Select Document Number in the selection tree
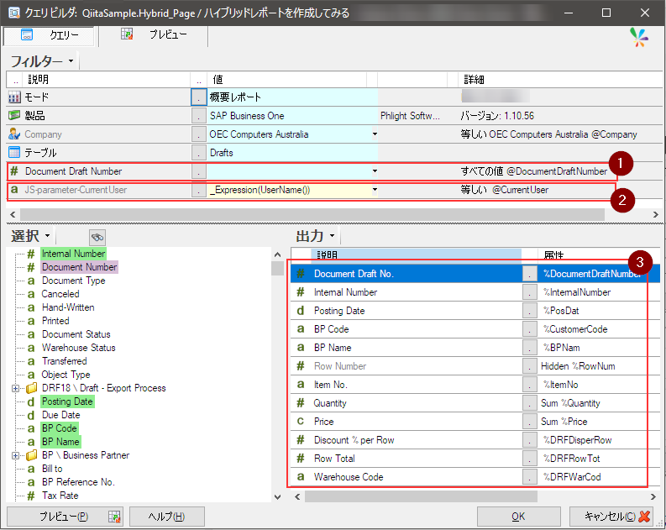Image resolution: width=666 pixels, height=530 pixels. pos(79,267)
